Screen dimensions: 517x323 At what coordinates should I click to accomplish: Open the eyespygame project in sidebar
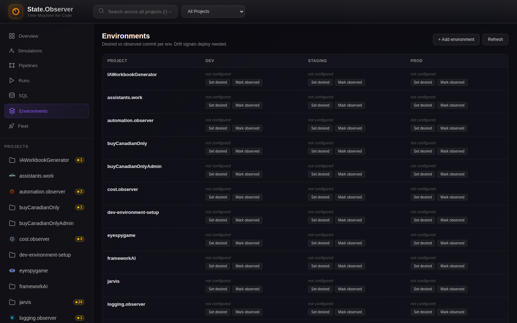tap(47, 271)
